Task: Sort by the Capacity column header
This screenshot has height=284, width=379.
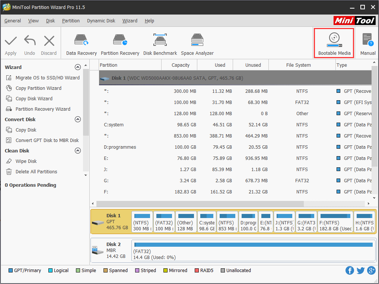Action: click(179, 65)
